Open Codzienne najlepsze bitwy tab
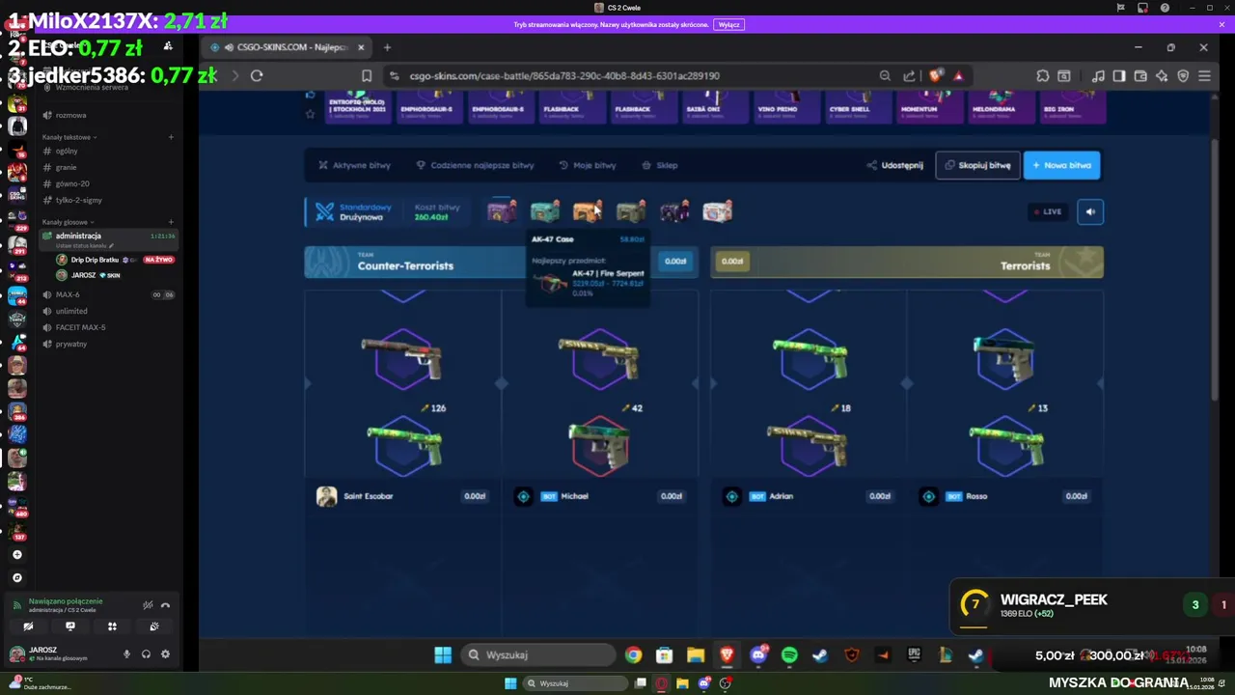 pos(475,165)
